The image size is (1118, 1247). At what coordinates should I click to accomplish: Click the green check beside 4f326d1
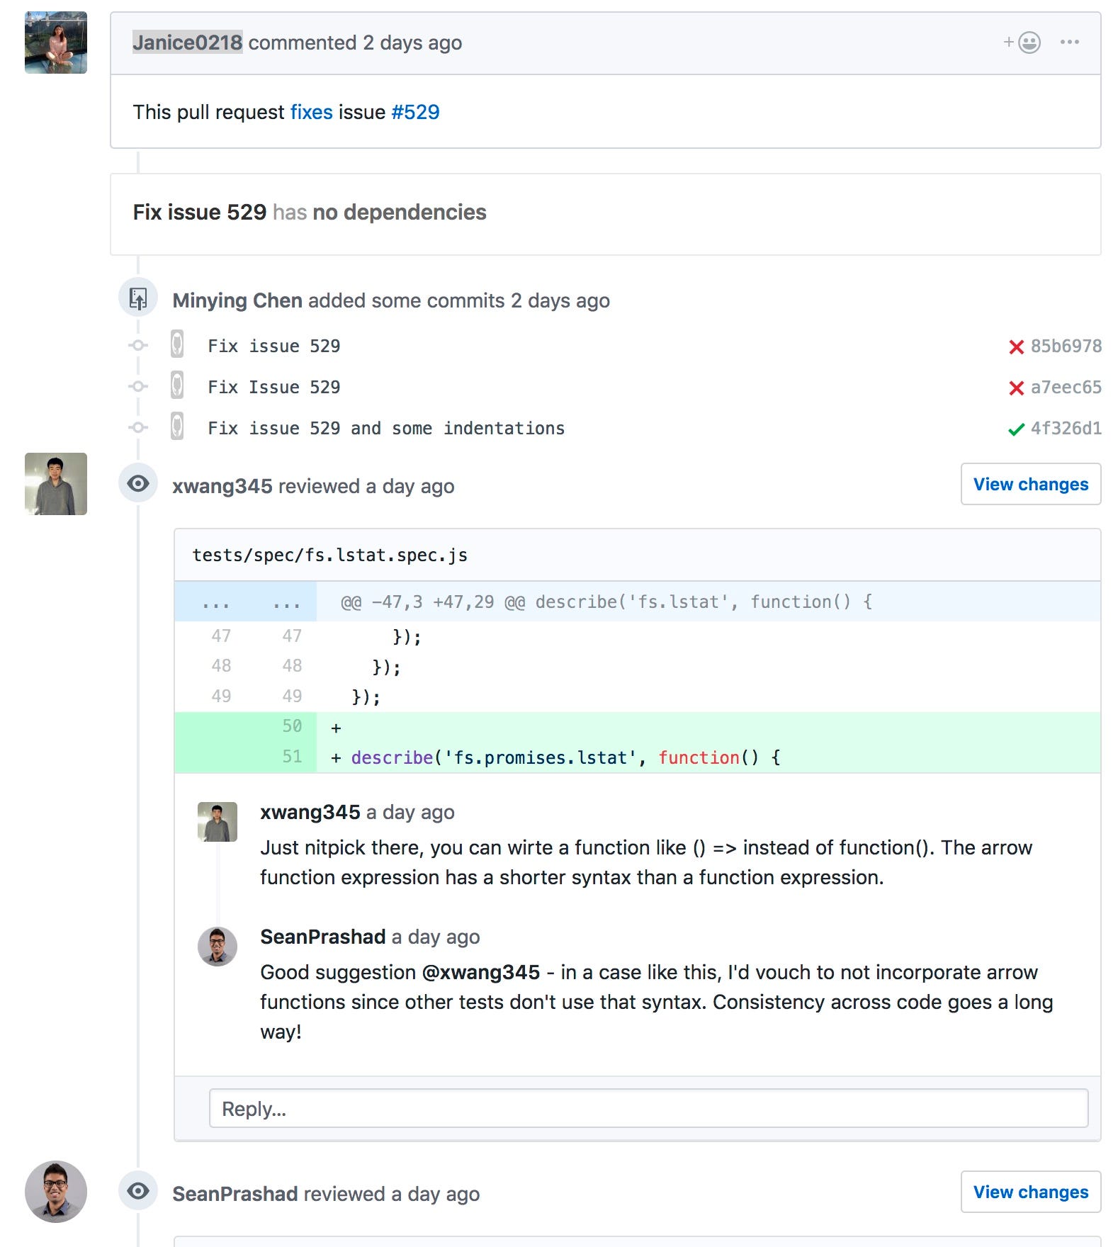pos(1016,429)
